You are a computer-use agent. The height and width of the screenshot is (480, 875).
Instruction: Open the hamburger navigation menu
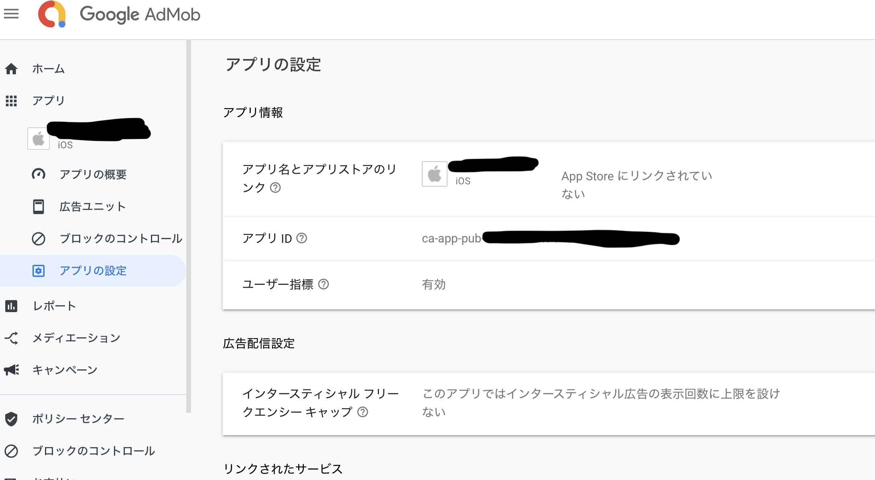(x=11, y=14)
